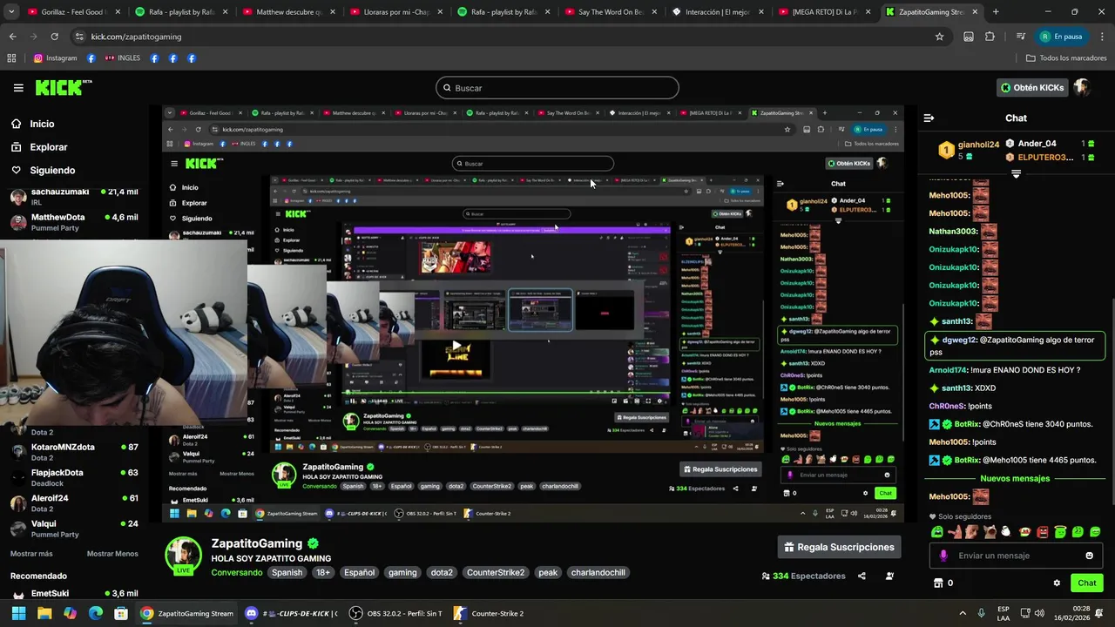Screen dimensions: 1115x627
Task: Open recommended channel EmetSuki
Action: (74, 595)
